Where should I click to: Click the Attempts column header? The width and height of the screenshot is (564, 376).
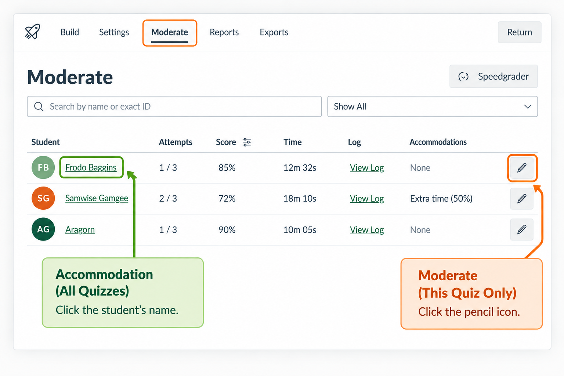176,142
